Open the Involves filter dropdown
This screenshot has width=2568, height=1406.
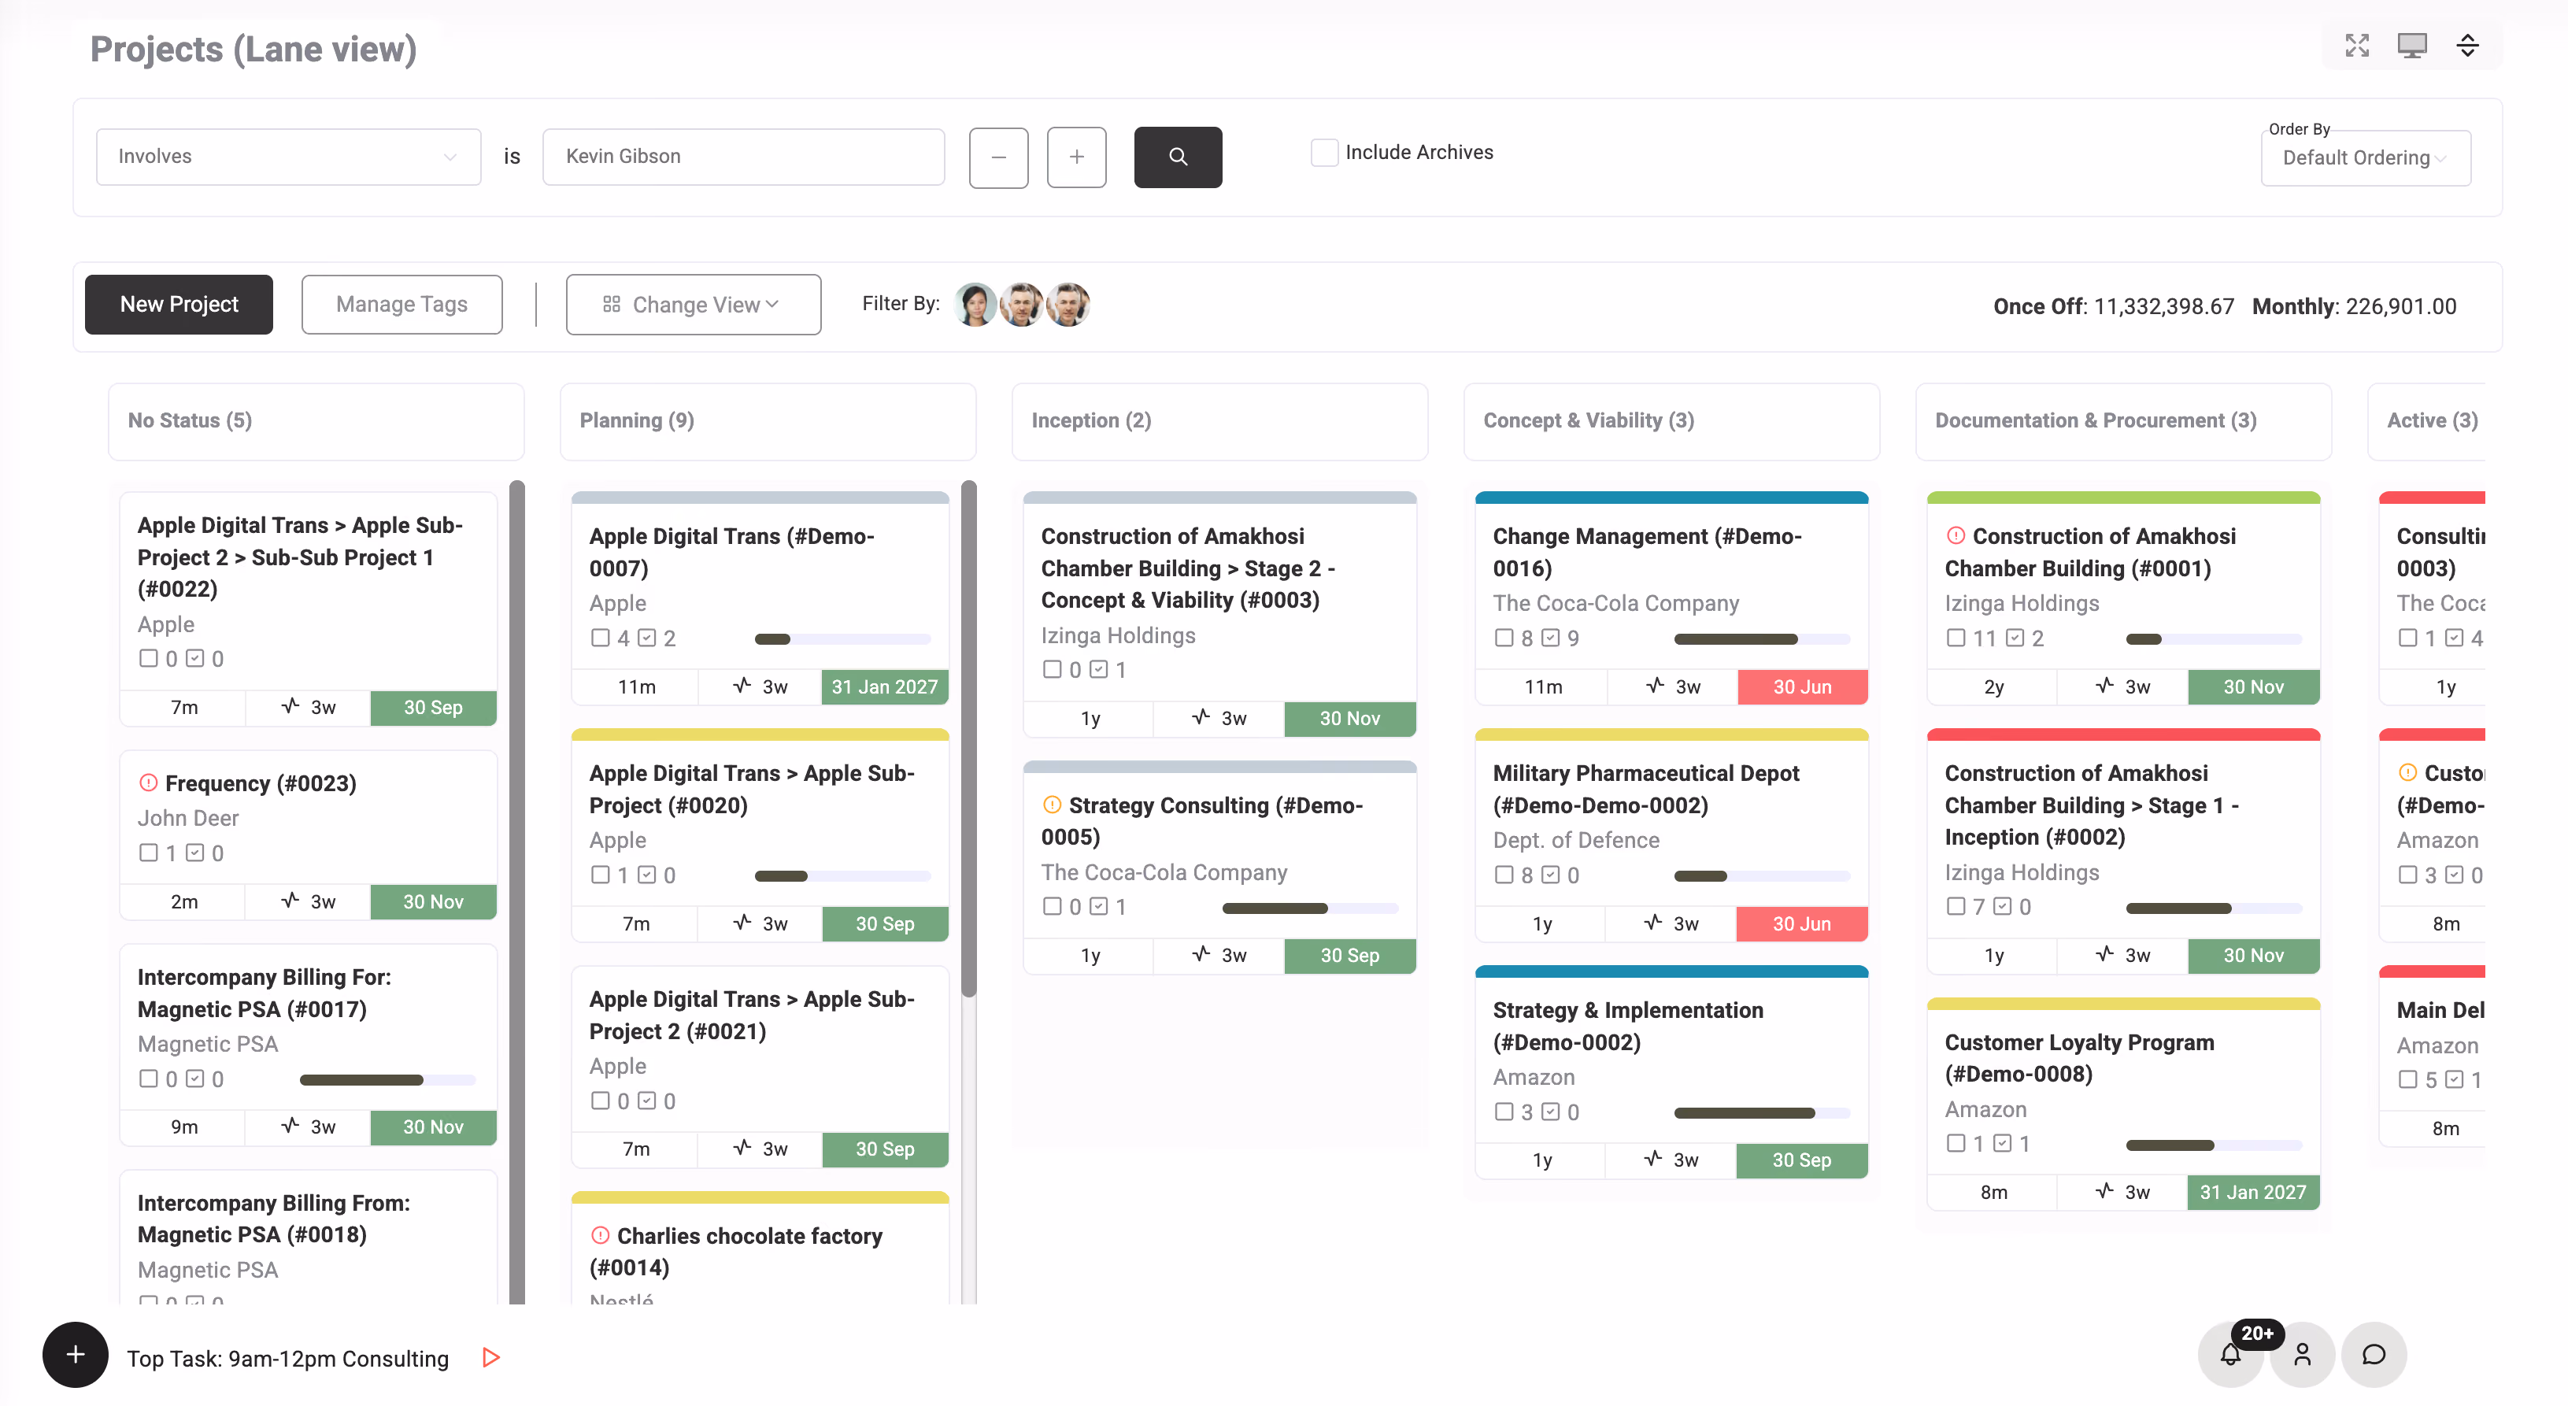point(288,157)
